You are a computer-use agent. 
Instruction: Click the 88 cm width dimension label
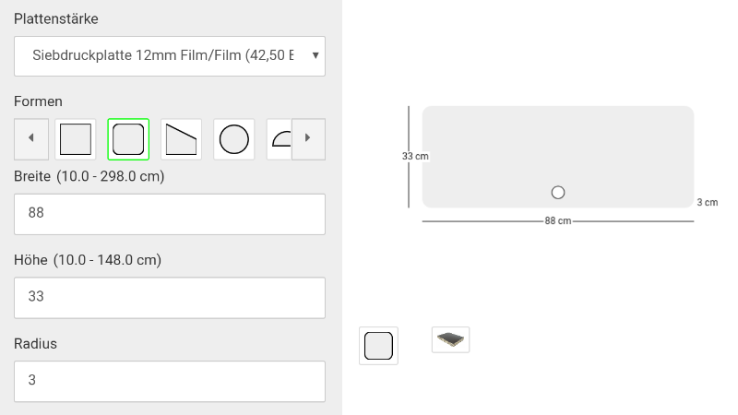558,221
